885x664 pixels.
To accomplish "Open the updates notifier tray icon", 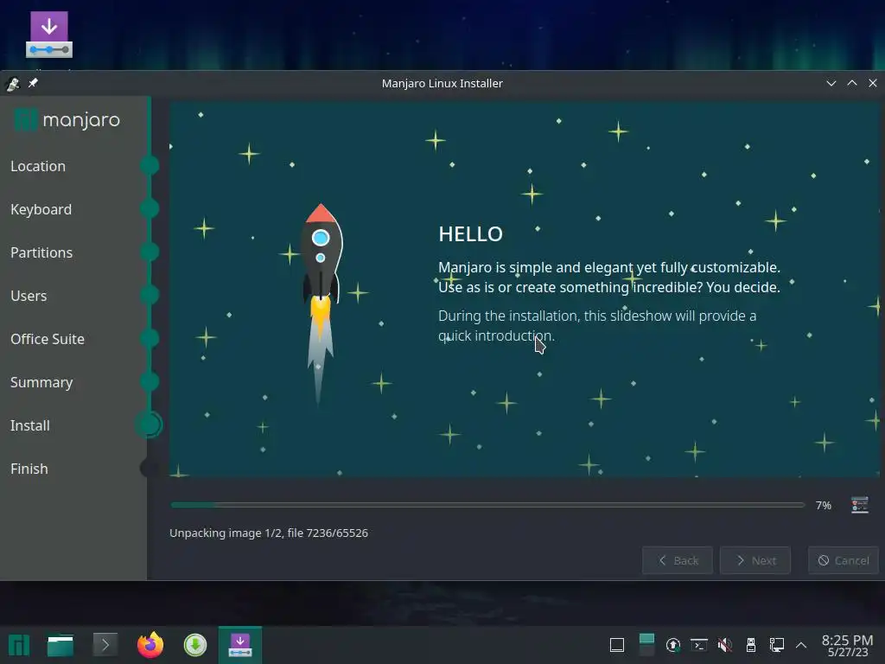I will [x=672, y=645].
